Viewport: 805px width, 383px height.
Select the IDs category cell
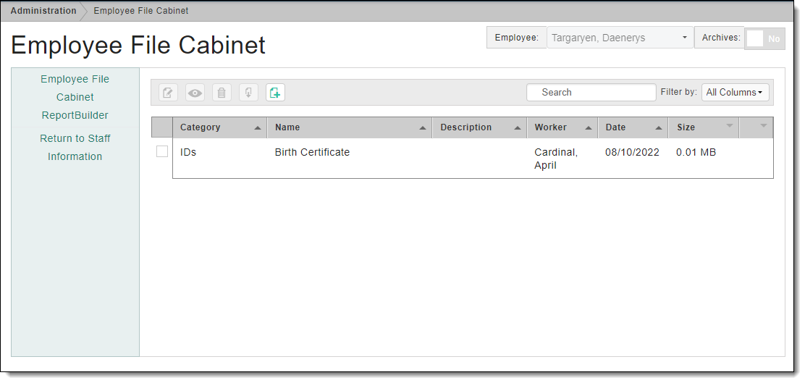coord(188,153)
